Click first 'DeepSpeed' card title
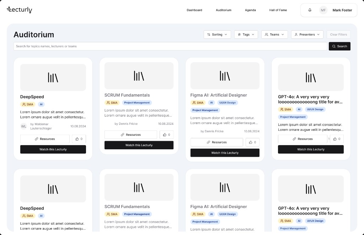 (x=32, y=97)
